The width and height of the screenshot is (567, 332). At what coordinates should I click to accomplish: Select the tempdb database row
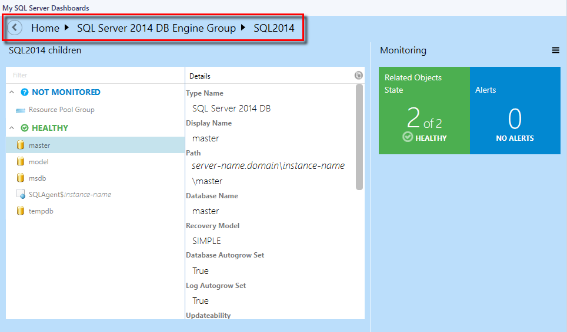point(95,211)
